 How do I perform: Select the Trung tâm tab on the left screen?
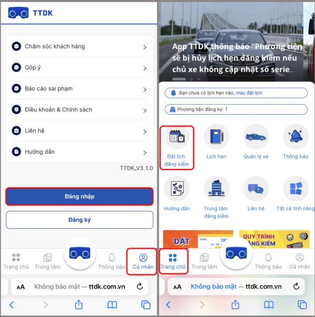coord(47,262)
